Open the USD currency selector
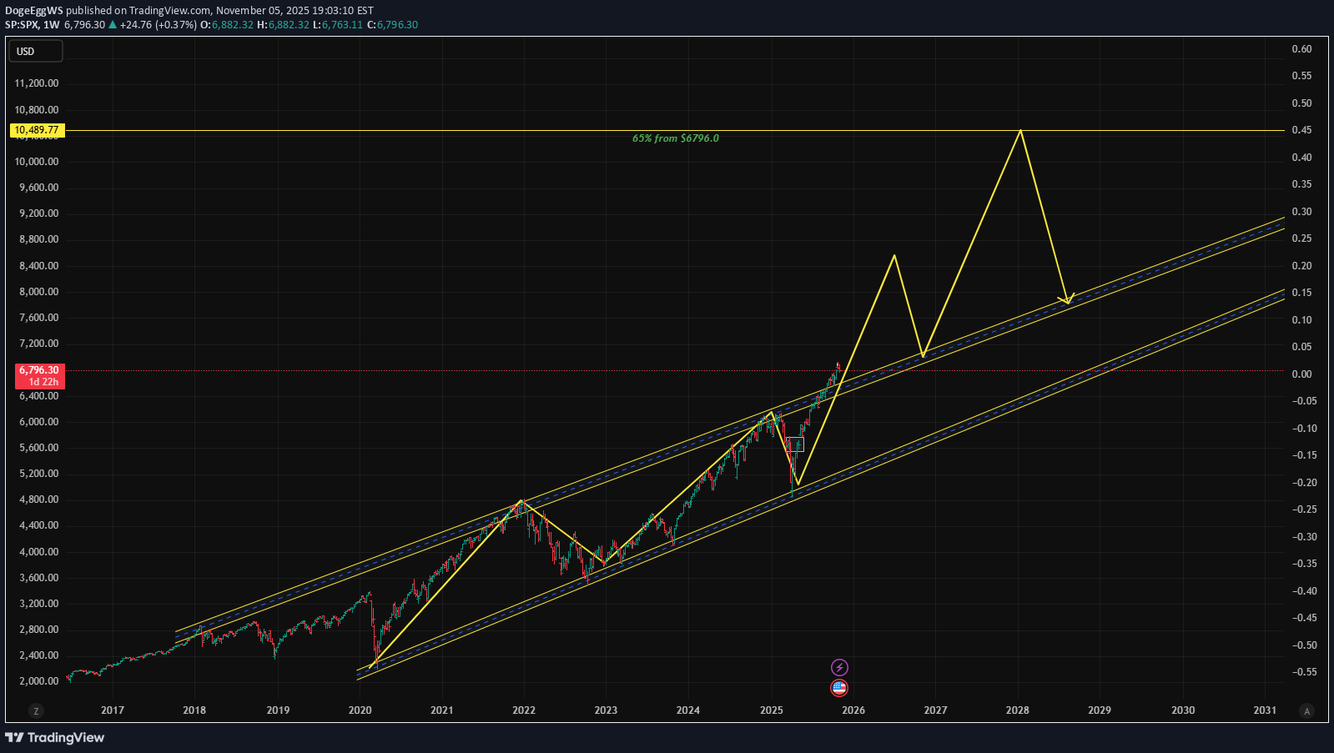The width and height of the screenshot is (1334, 753). click(35, 52)
